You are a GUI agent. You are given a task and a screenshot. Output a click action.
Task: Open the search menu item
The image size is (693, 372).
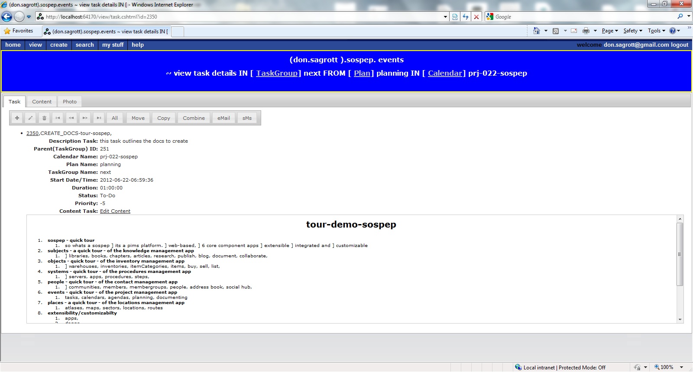pyautogui.click(x=85, y=45)
